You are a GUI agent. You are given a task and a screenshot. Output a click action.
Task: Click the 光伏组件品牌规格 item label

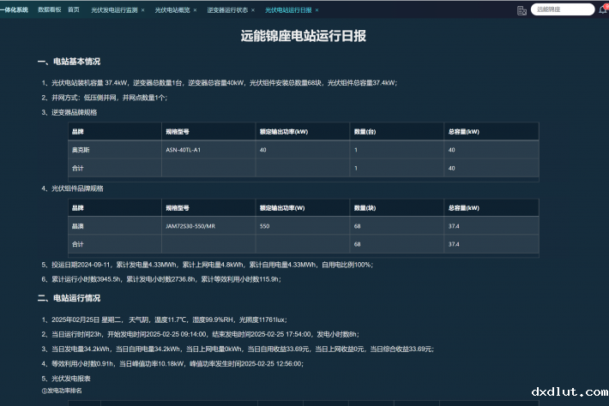[x=72, y=188]
